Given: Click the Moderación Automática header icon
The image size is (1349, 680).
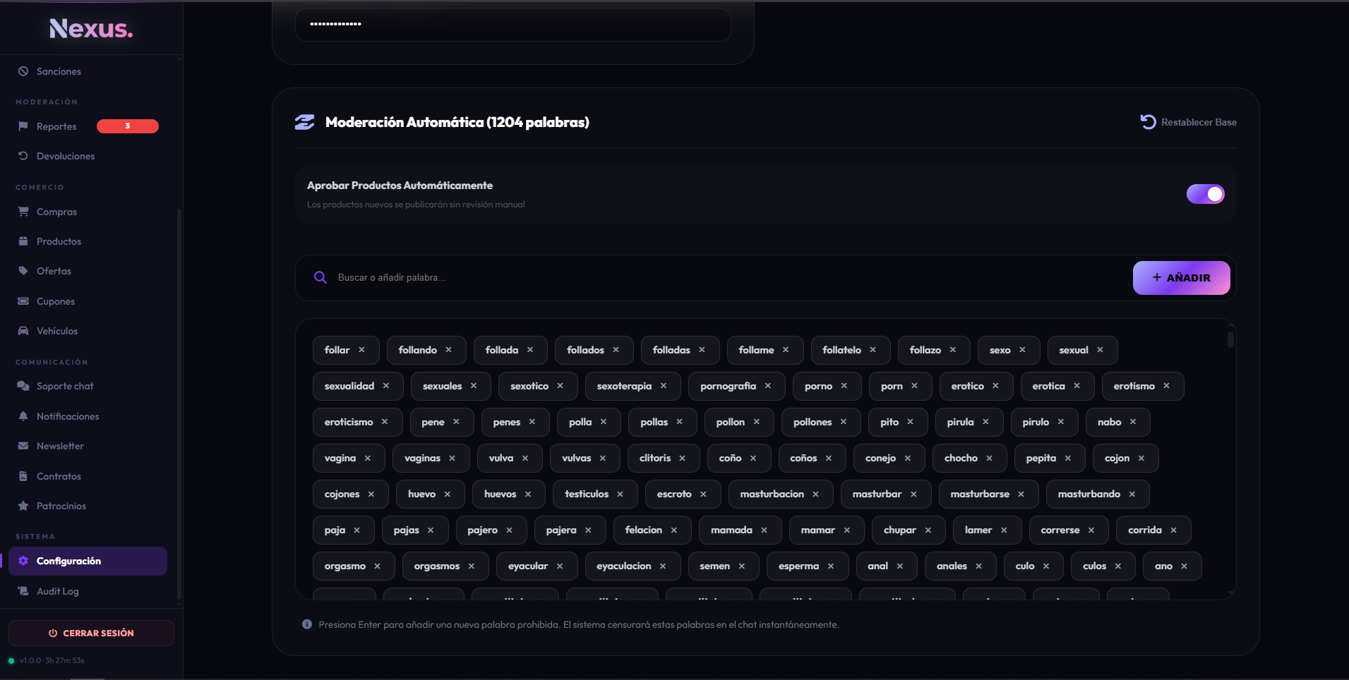Looking at the screenshot, I should [x=304, y=122].
